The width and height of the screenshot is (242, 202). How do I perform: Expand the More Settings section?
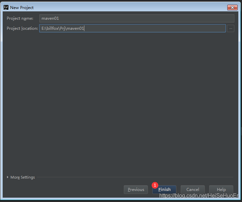21,177
